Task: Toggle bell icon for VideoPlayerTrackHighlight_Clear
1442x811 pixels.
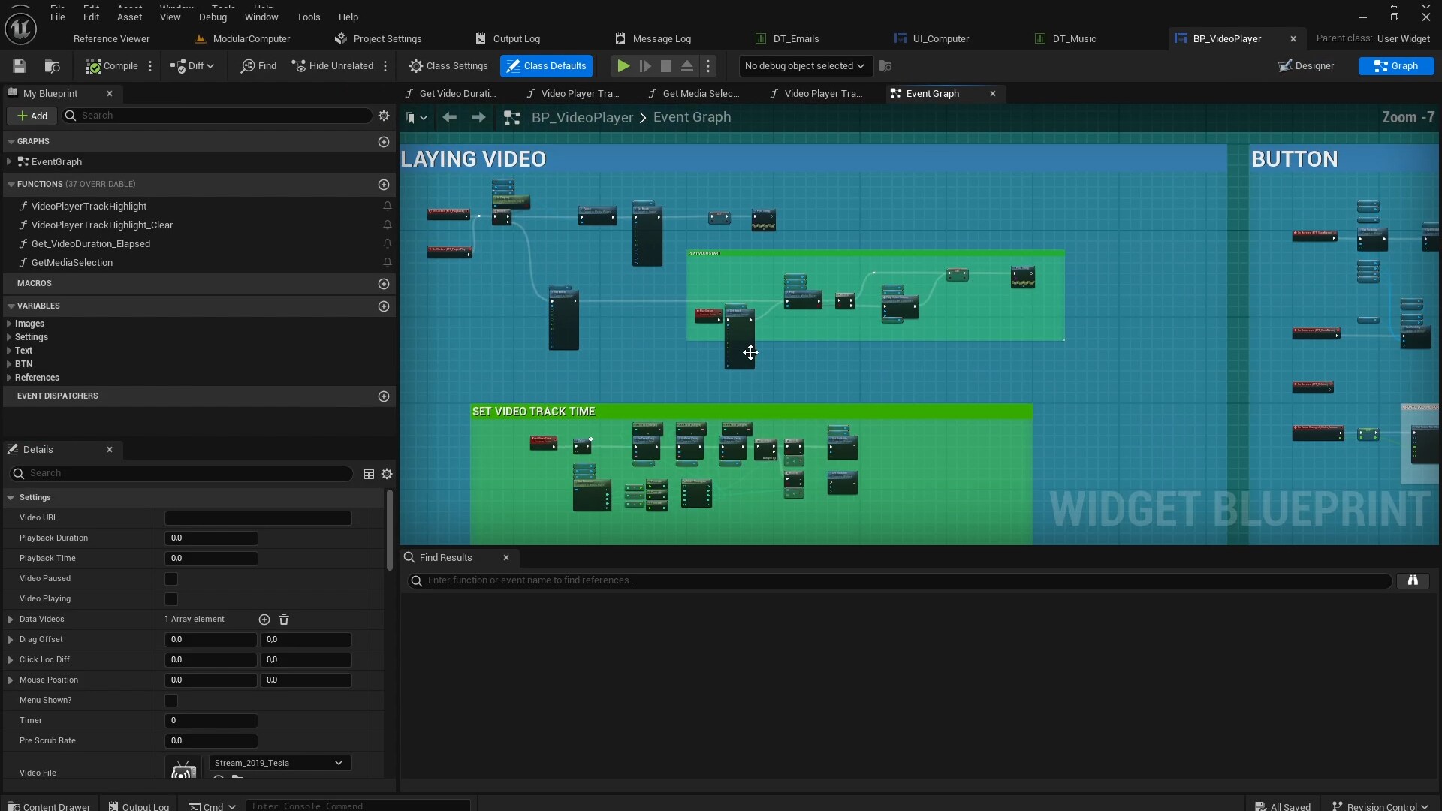Action: click(388, 225)
